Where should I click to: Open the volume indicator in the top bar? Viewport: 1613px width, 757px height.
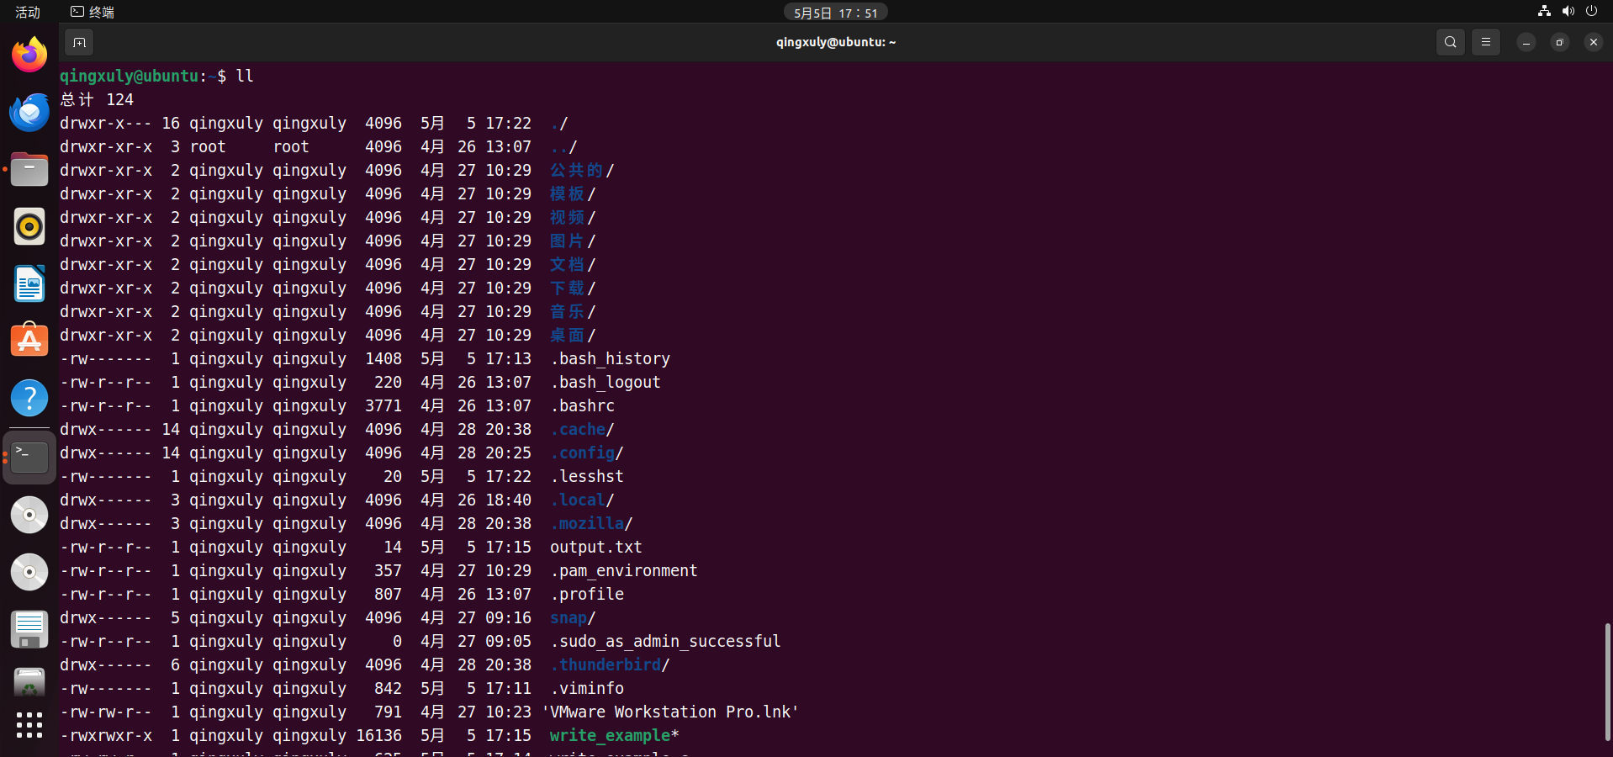click(1568, 12)
